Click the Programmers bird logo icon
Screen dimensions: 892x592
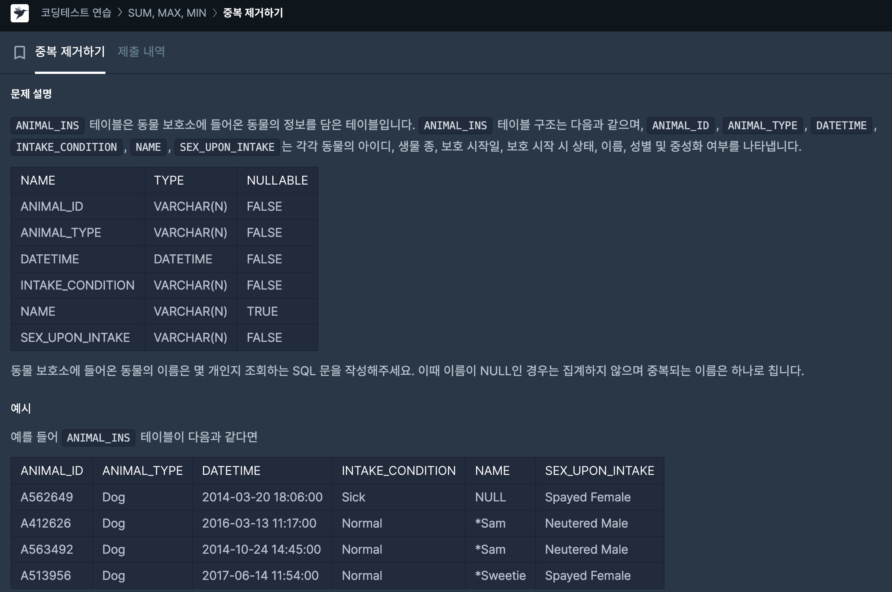click(20, 13)
